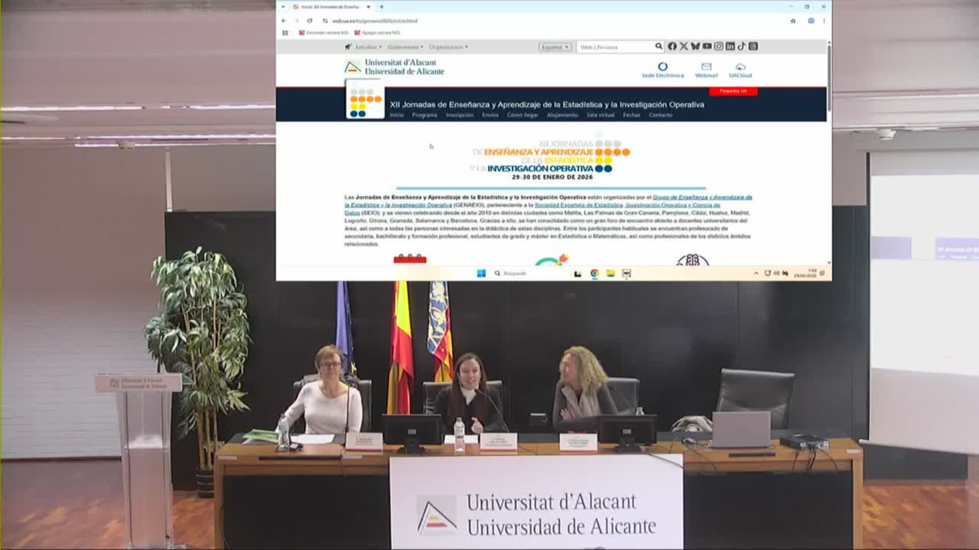Image resolution: width=979 pixels, height=550 pixels.
Task: Open the YouTube social icon
Action: click(x=707, y=46)
